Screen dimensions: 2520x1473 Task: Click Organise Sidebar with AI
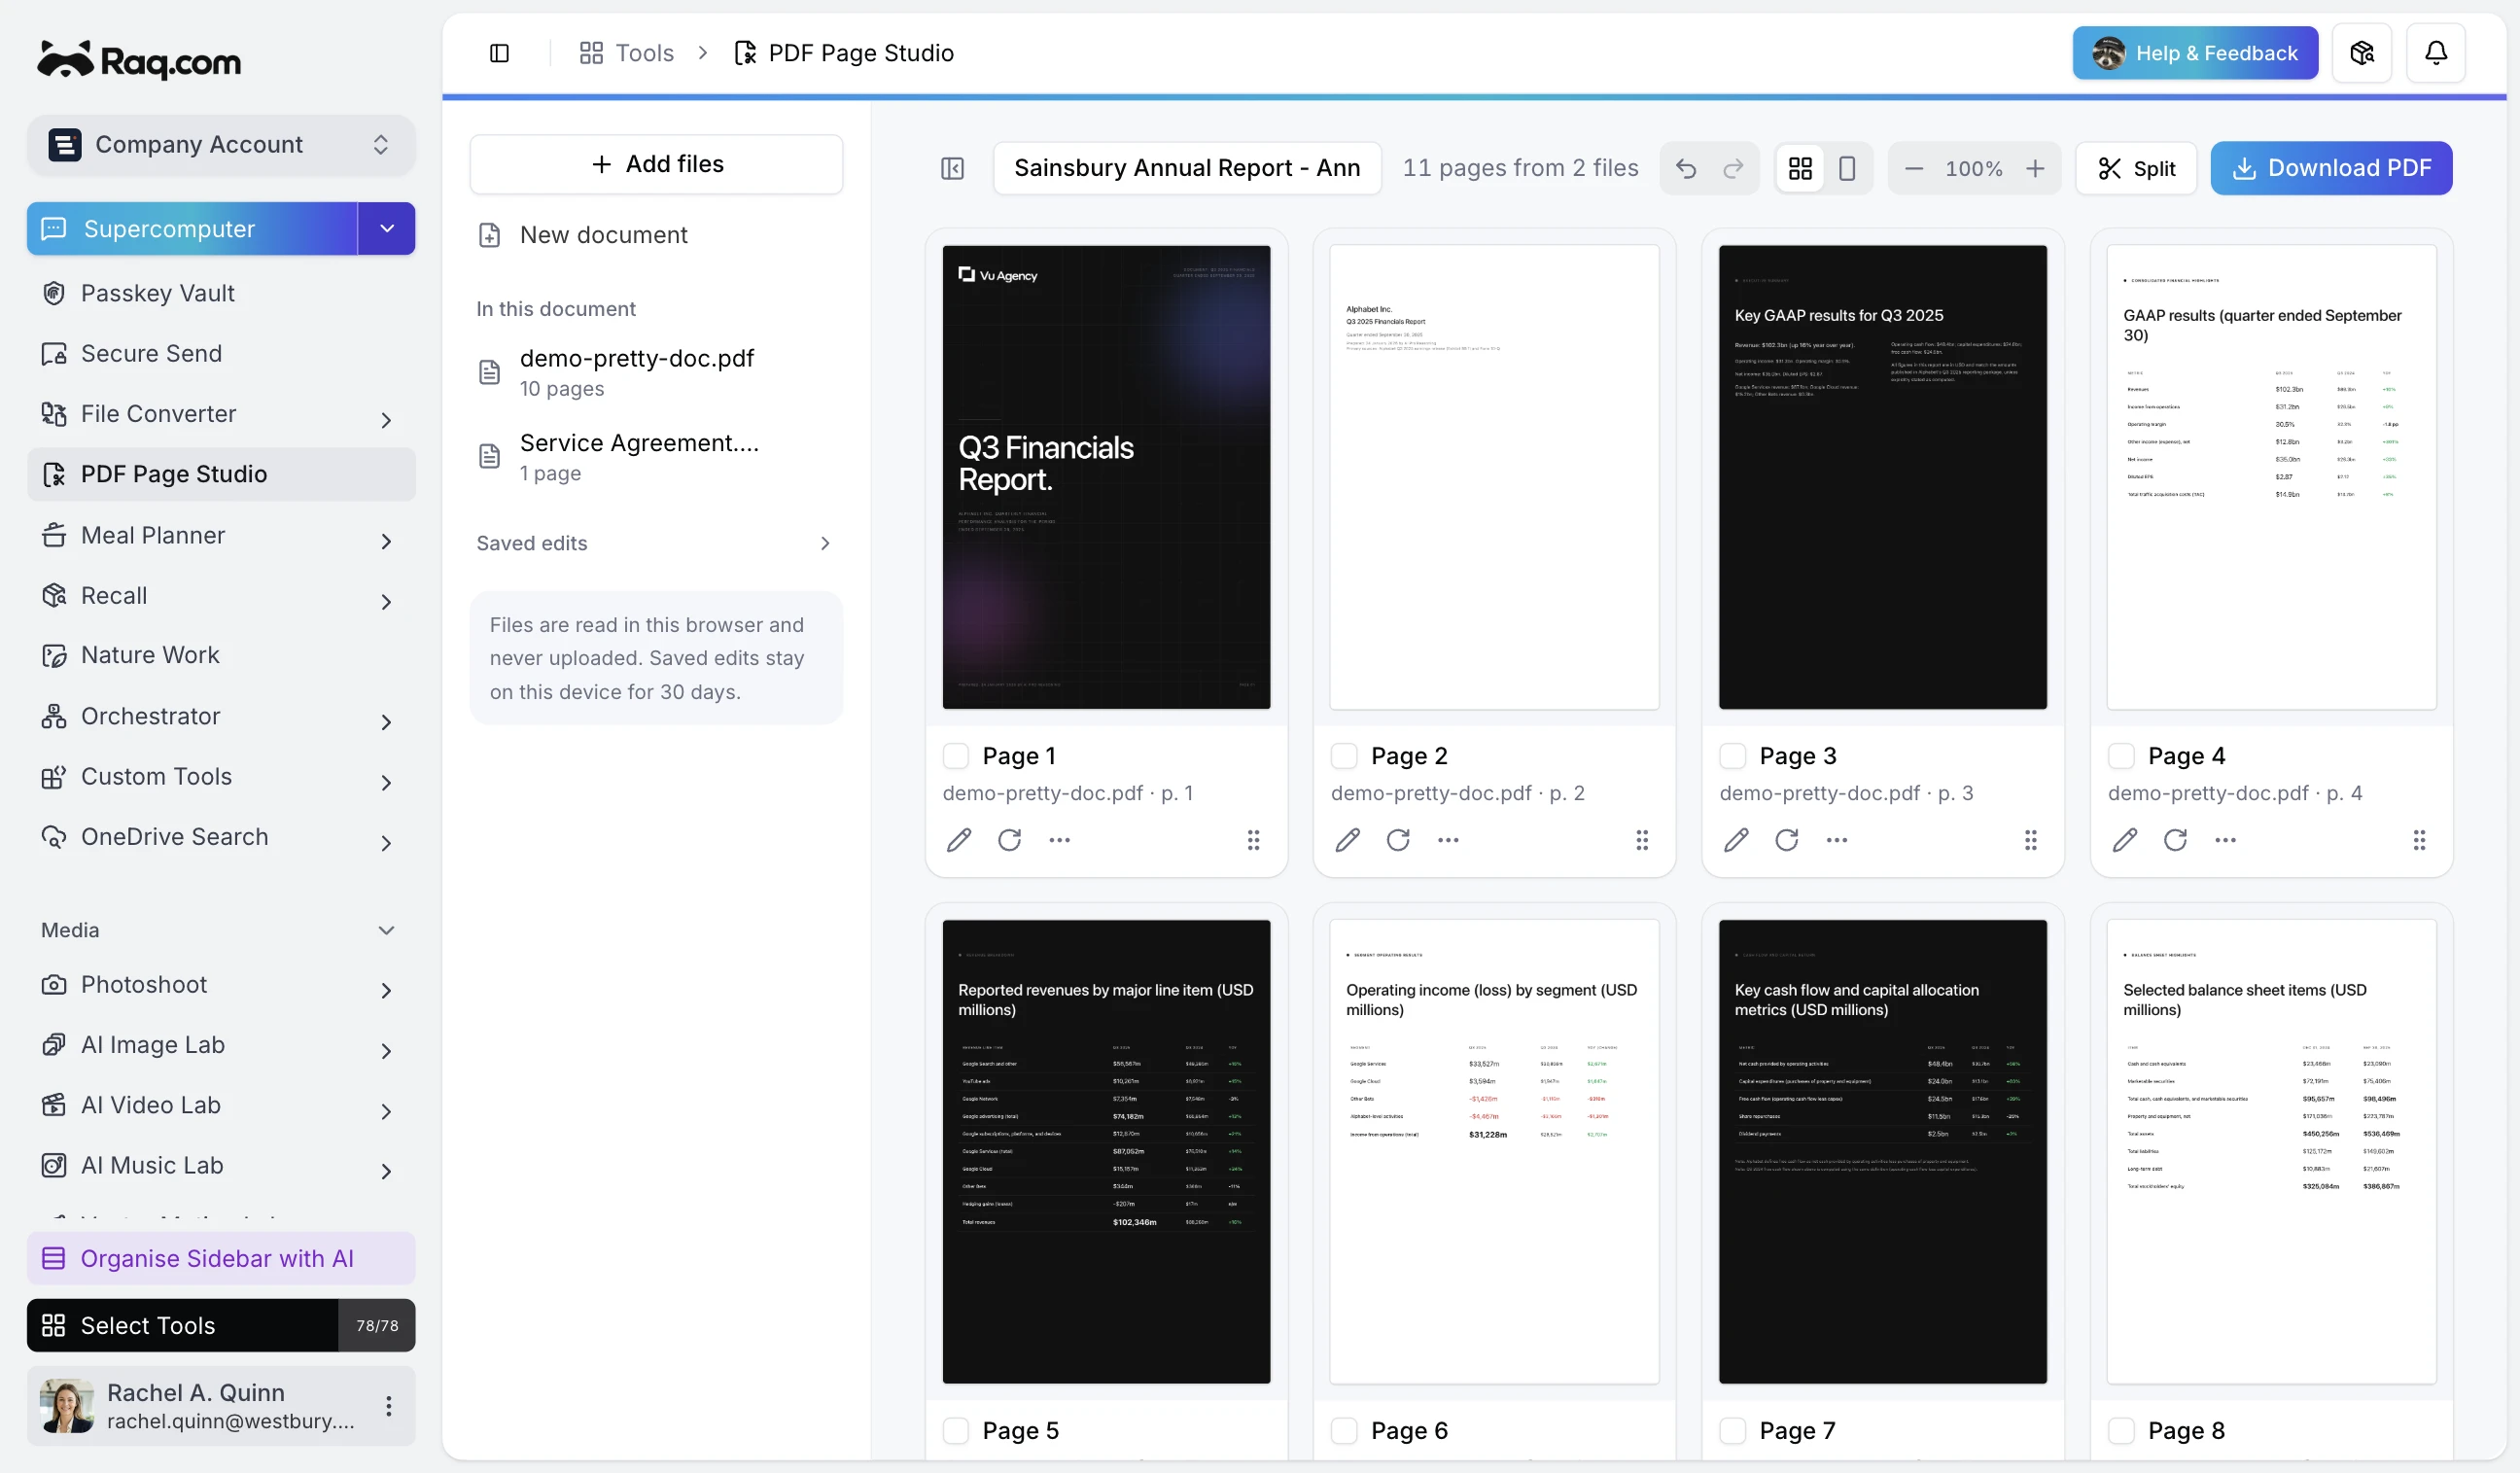point(221,1258)
